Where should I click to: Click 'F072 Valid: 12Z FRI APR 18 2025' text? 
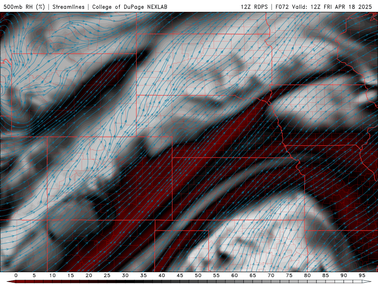[x=324, y=7]
